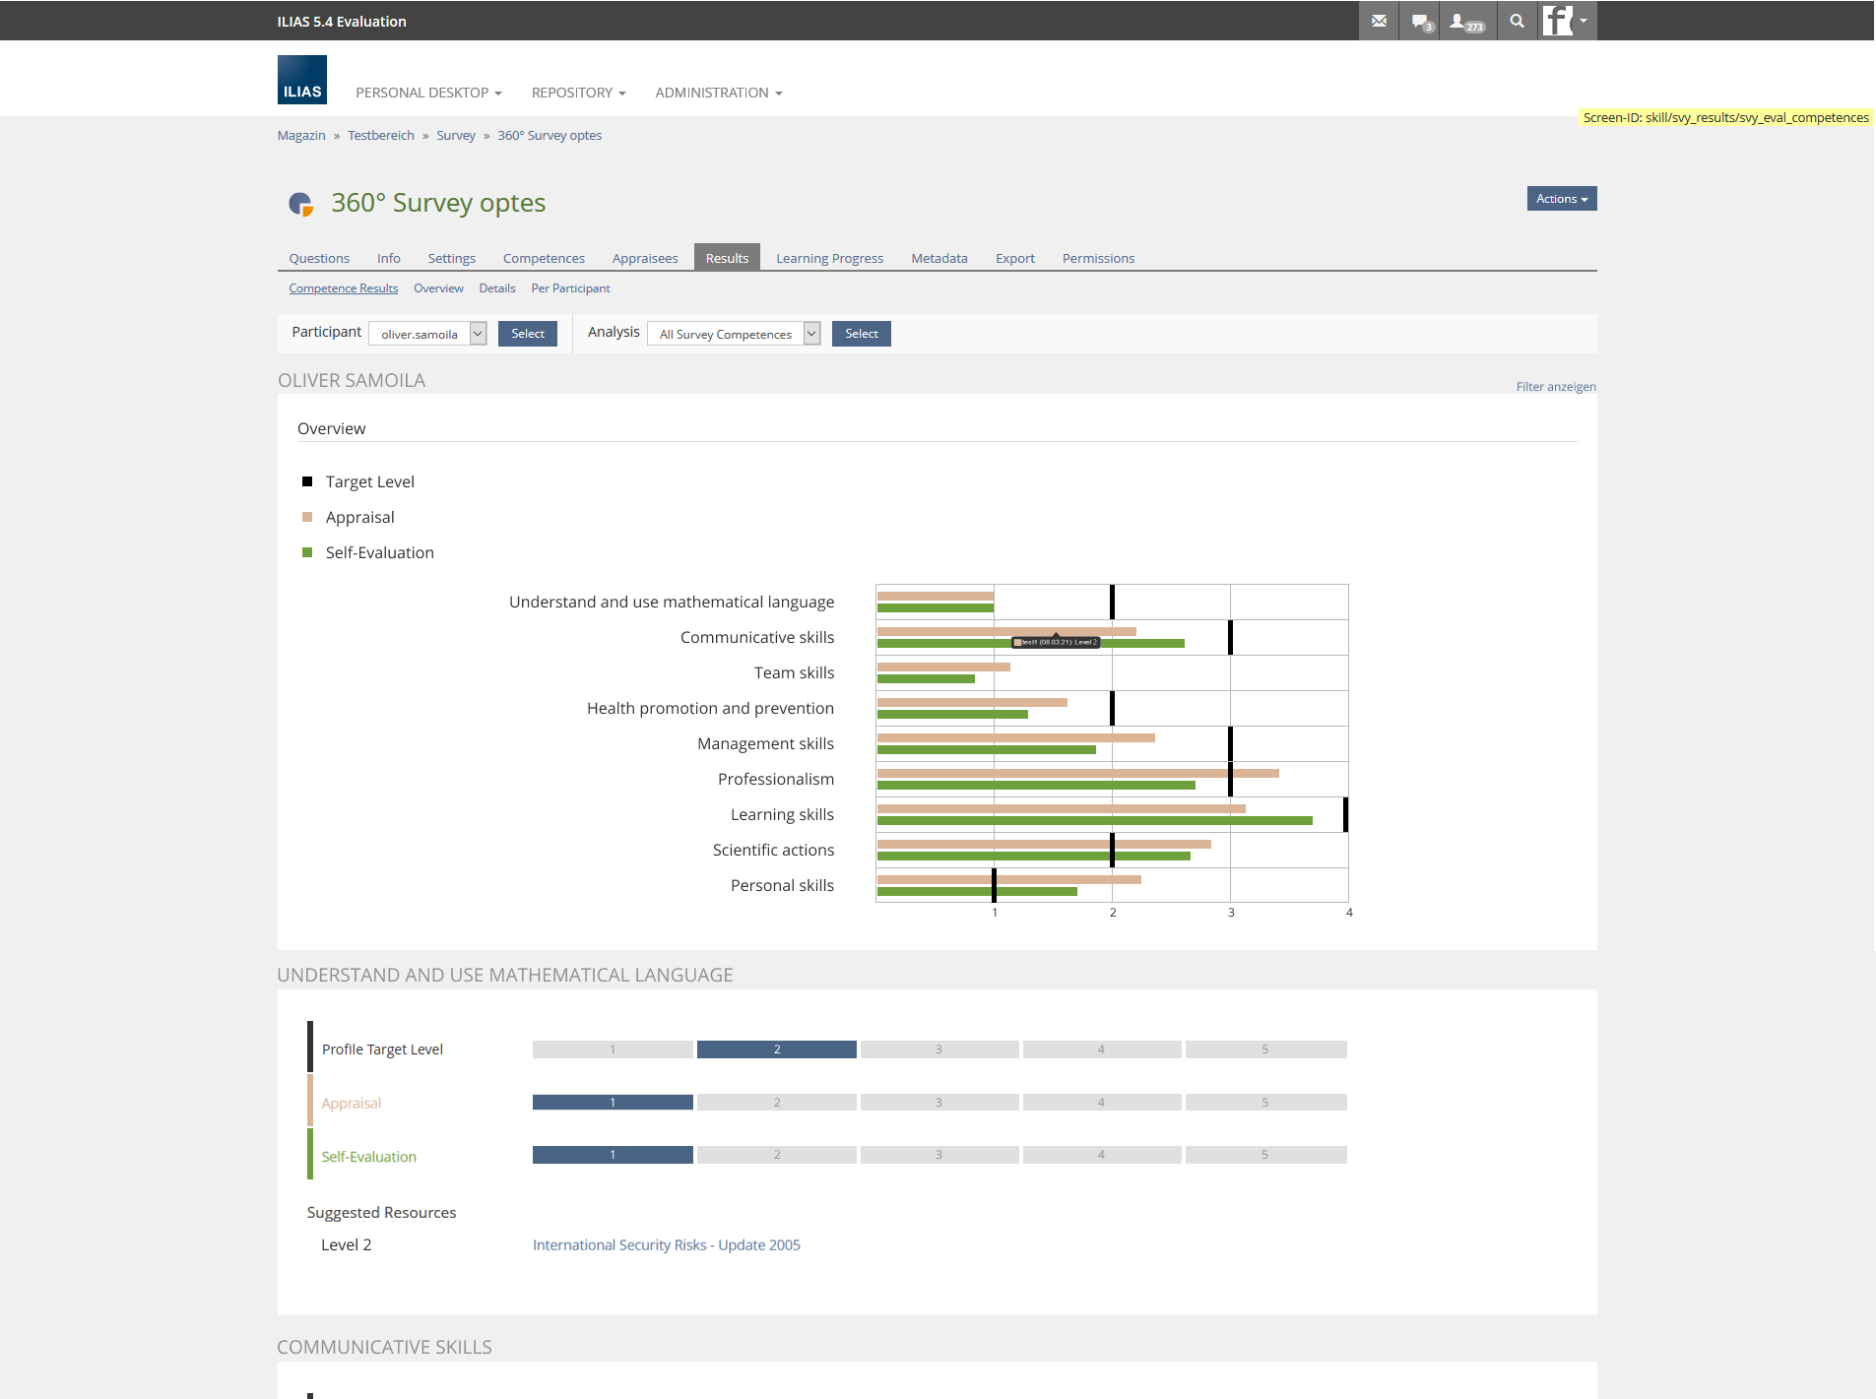
Task: Click the survey pie chart icon
Action: click(x=300, y=204)
